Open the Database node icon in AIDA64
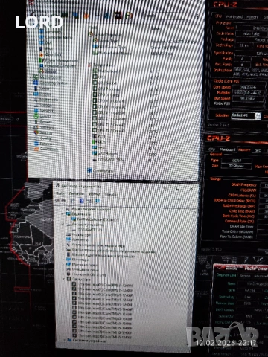The width and height of the screenshot is (268, 357). (x=36, y=144)
